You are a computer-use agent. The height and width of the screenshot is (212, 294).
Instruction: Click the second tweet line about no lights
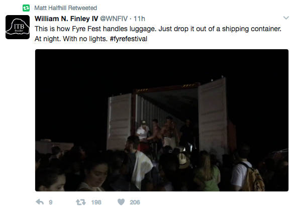[x=91, y=39]
